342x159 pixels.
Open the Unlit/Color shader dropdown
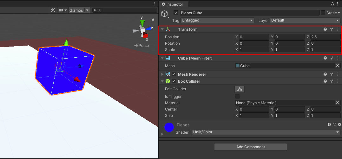(266, 132)
